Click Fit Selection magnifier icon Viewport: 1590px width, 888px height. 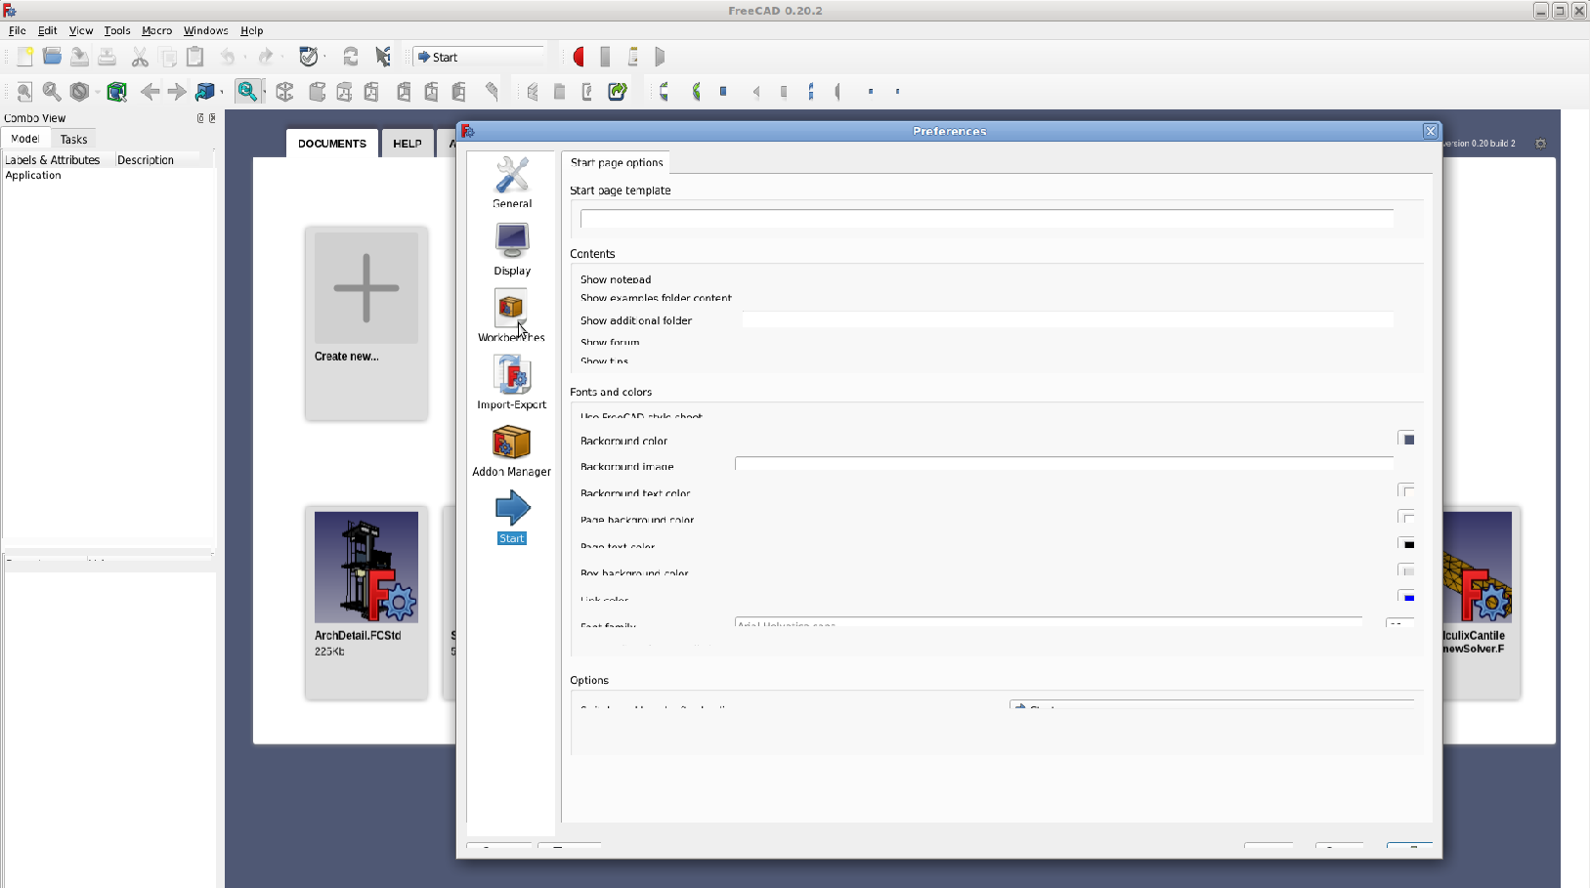point(52,91)
